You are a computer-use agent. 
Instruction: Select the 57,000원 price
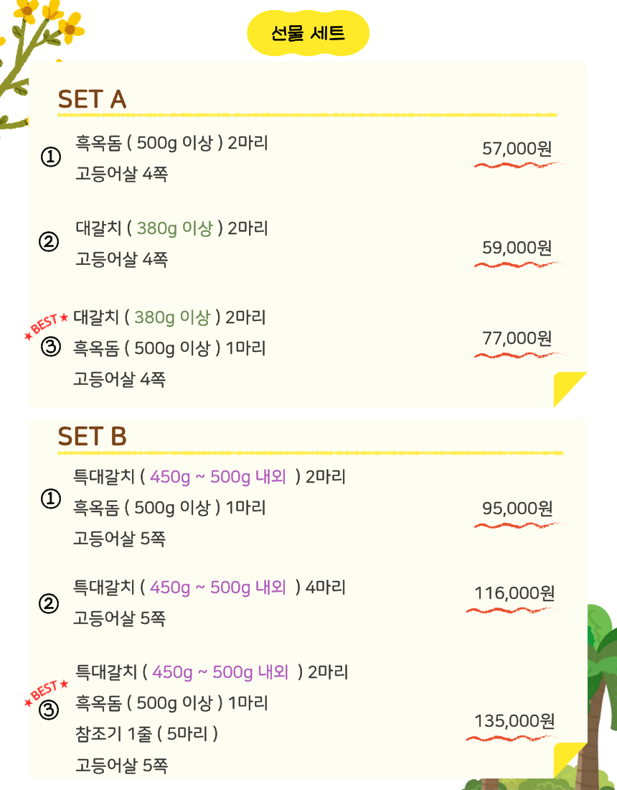click(x=517, y=149)
